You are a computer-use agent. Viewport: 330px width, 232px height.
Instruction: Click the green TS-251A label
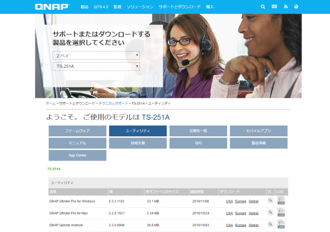click(x=54, y=169)
